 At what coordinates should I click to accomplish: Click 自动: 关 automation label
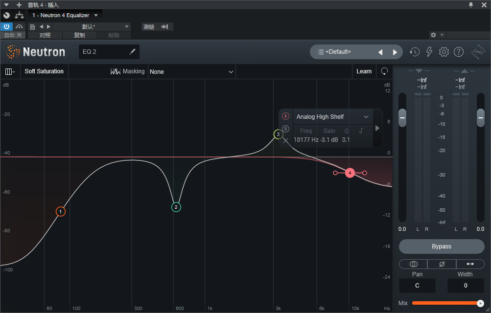point(13,35)
